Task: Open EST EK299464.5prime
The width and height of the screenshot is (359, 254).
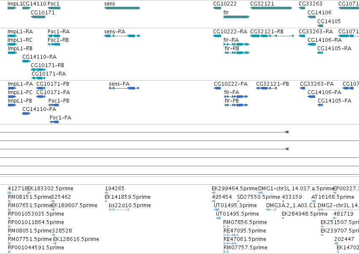Action: coord(235,189)
